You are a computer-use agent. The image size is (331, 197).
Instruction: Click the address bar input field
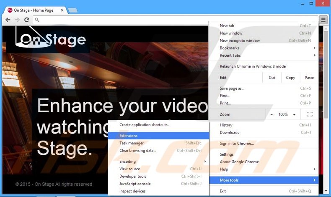(175, 20)
